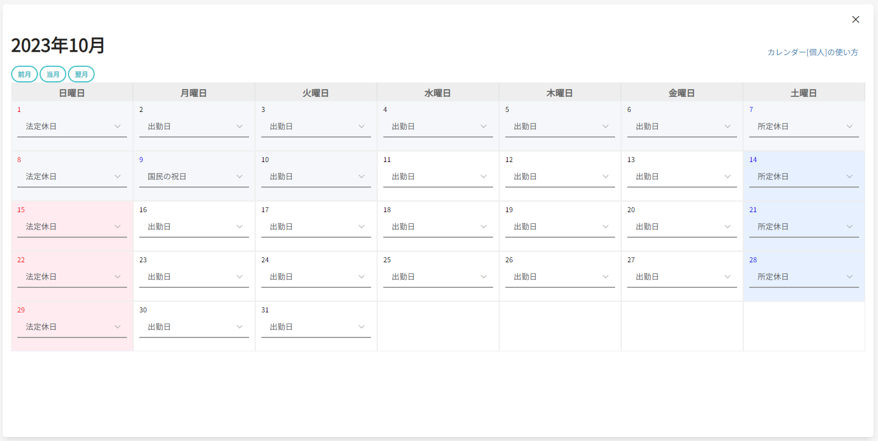The width and height of the screenshot is (878, 441).
Task: Close the calendar dialog with X icon
Action: [x=856, y=19]
